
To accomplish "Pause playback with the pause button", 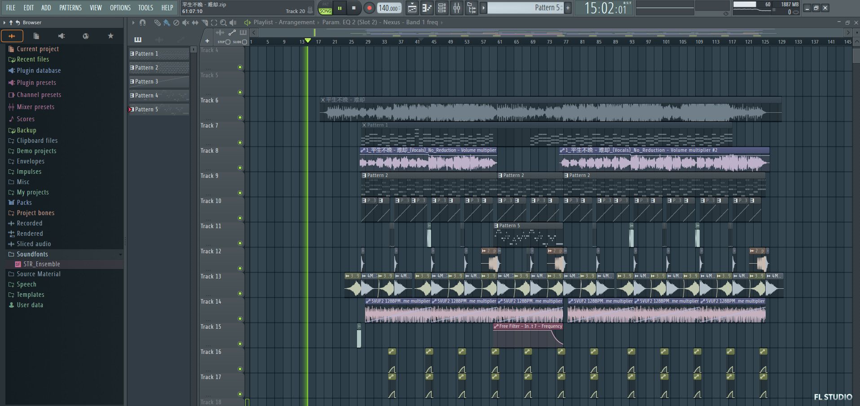I will [x=340, y=8].
